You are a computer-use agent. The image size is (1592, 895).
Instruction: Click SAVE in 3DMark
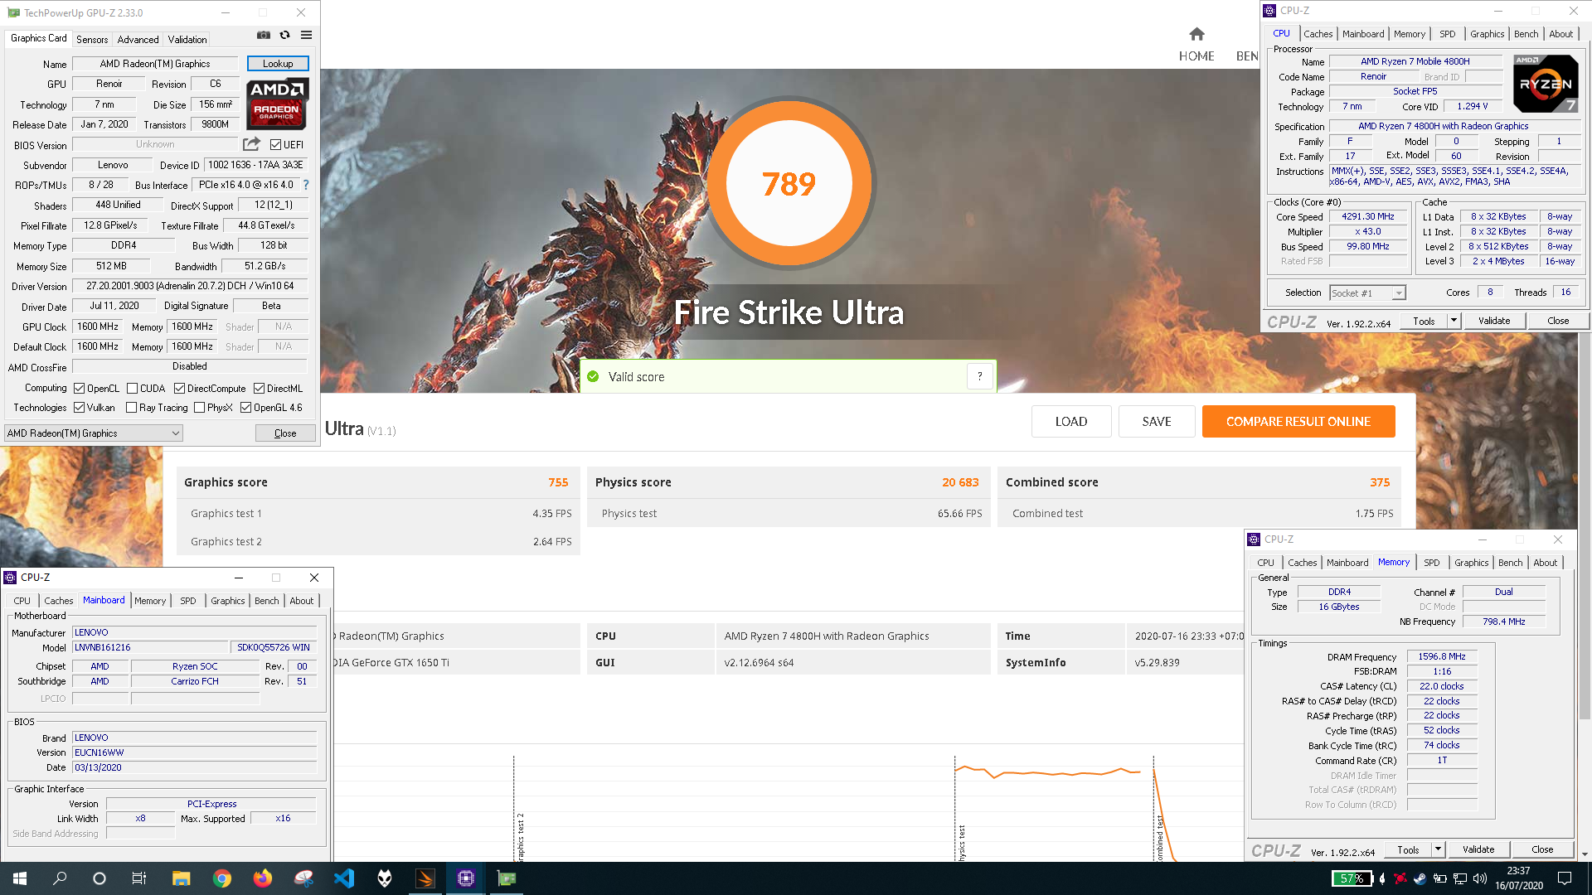click(1156, 421)
